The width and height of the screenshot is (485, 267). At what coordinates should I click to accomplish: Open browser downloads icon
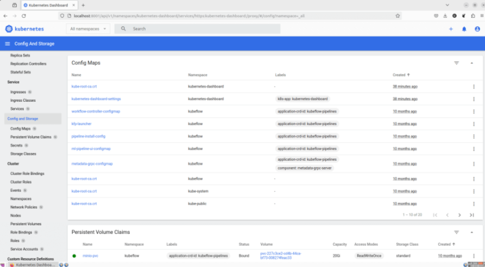(445, 16)
